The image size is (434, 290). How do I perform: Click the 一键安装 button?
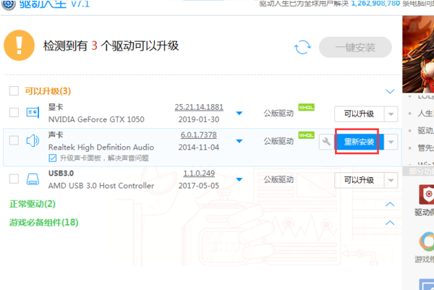tap(355, 47)
